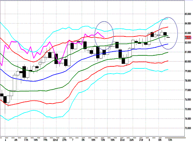The width and height of the screenshot is (193, 142).
Task: Click the 14th date label
Action: pyautogui.click(x=35, y=140)
